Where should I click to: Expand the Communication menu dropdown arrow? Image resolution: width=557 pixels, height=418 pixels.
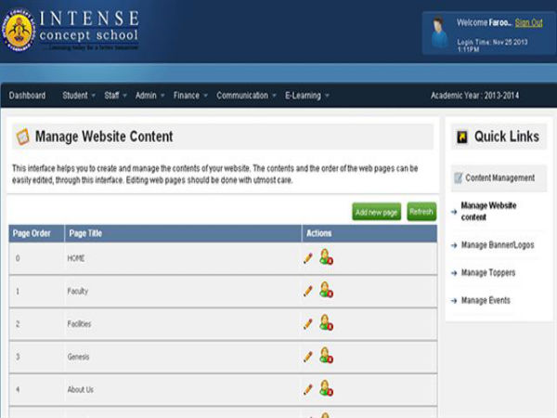tap(274, 96)
